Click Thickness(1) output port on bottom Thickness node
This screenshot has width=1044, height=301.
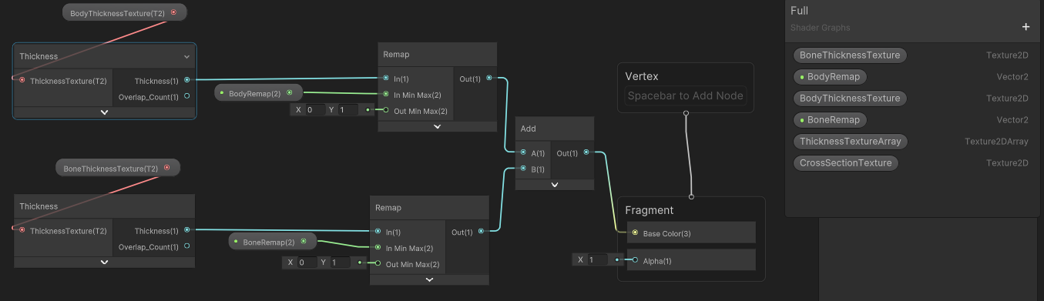(187, 230)
